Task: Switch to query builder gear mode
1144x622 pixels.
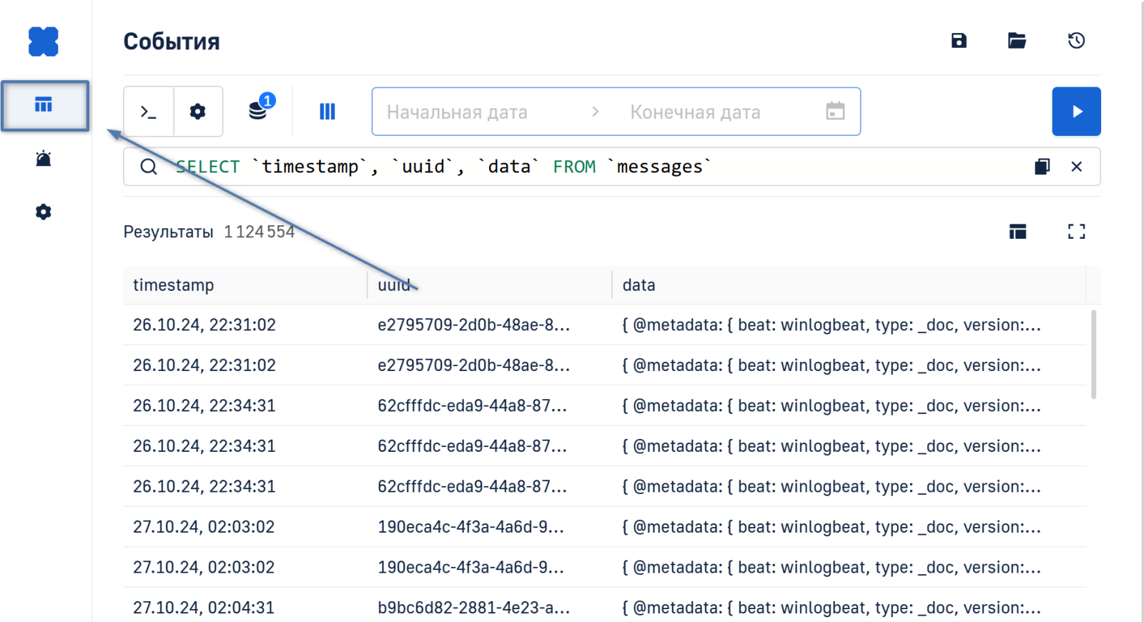Action: 198,112
